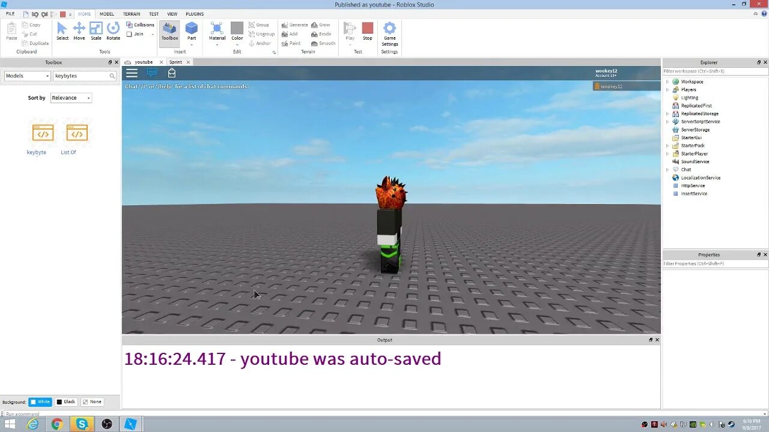The image size is (769, 432).
Task: Click the Smooth terrain tool
Action: pyautogui.click(x=323, y=43)
